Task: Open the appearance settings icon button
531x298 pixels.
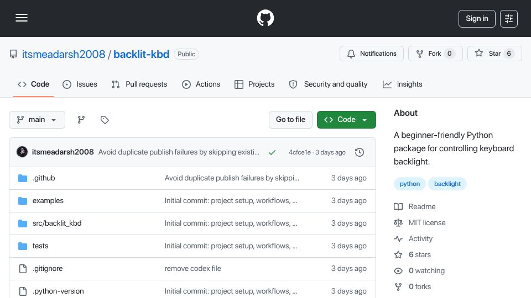Action: click(509, 19)
